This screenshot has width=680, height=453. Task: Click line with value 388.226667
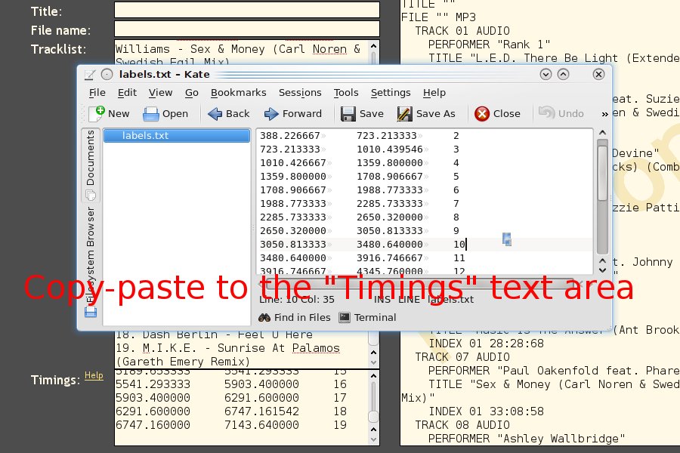425,136
